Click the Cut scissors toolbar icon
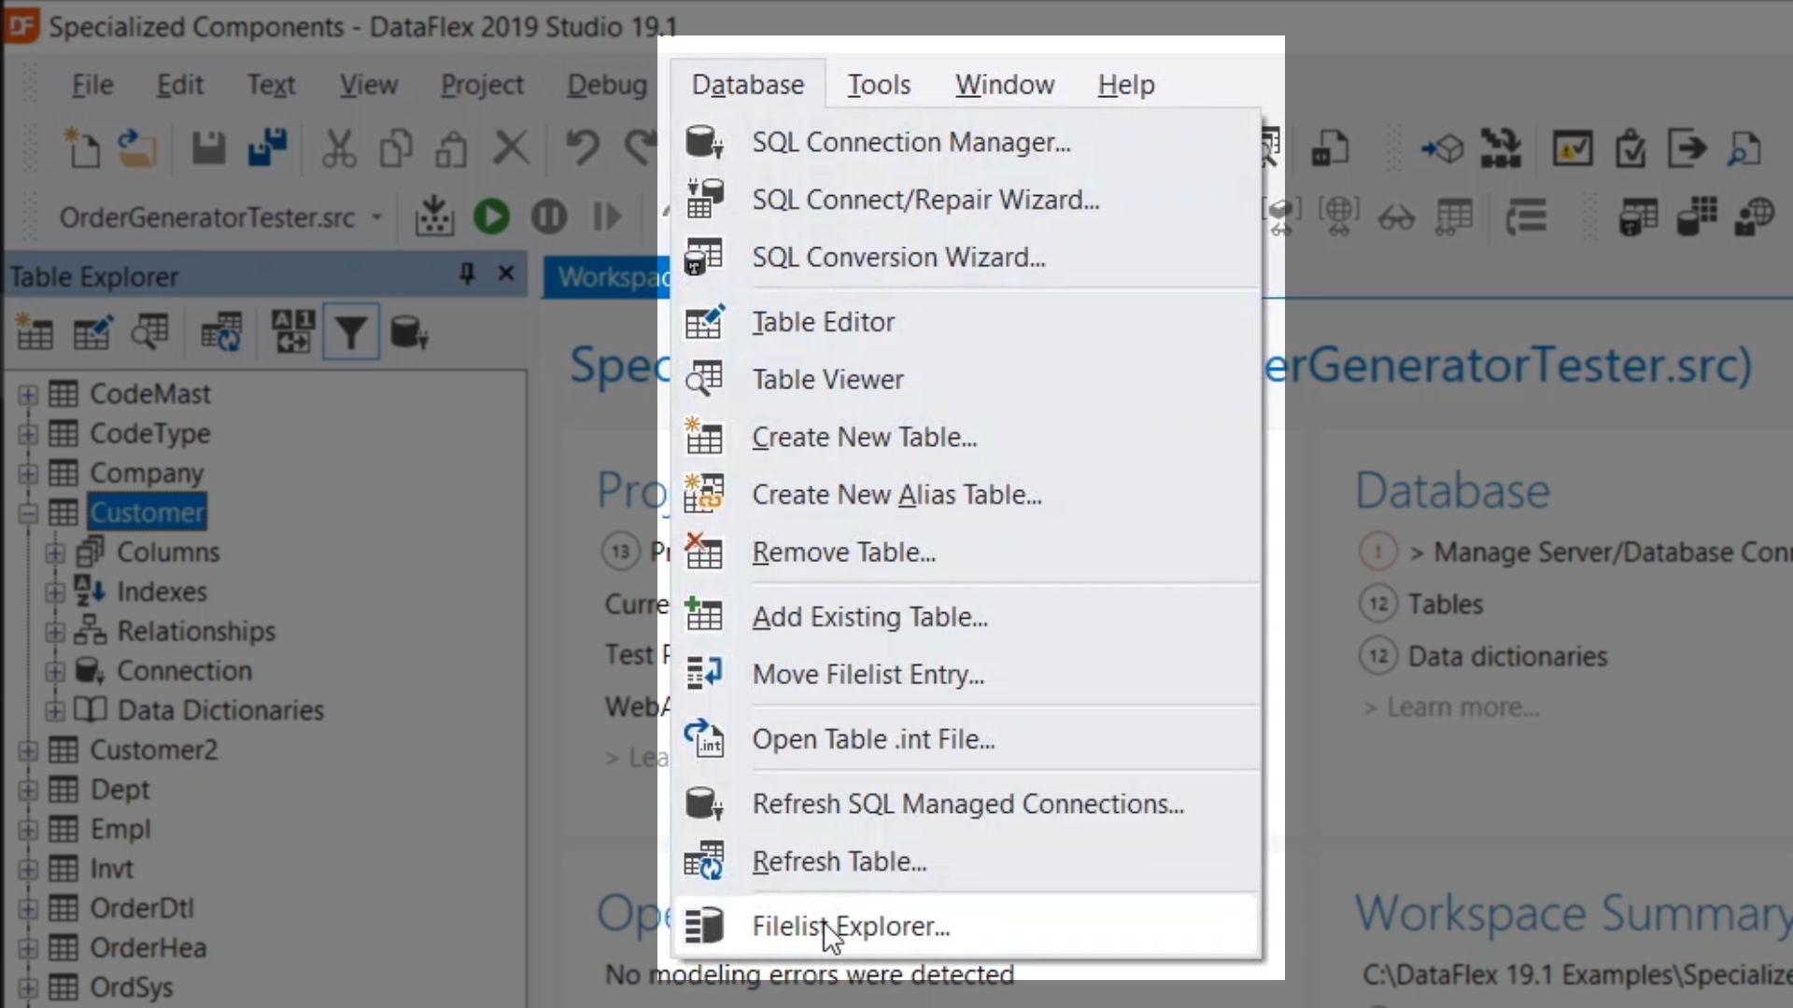 click(x=338, y=147)
